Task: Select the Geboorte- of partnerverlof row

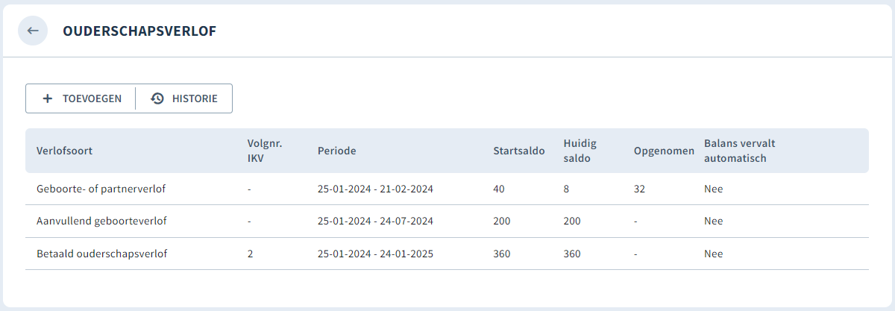Action: coord(447,189)
